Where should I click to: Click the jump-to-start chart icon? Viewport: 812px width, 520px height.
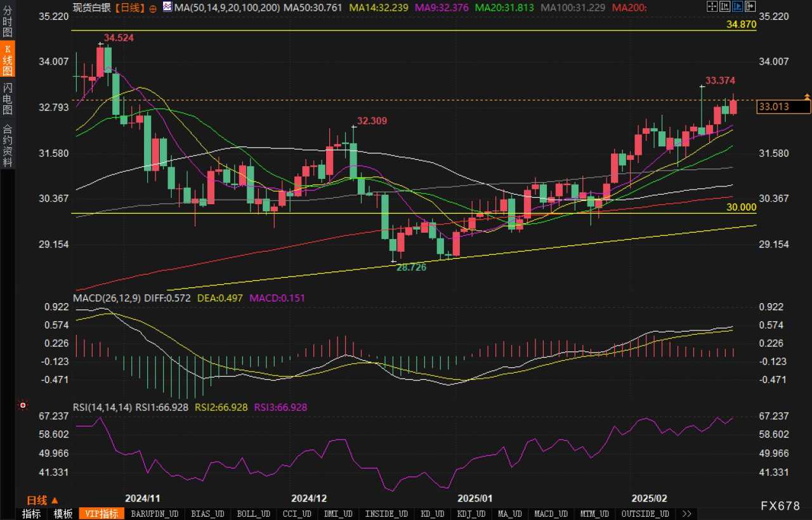click(725, 6)
